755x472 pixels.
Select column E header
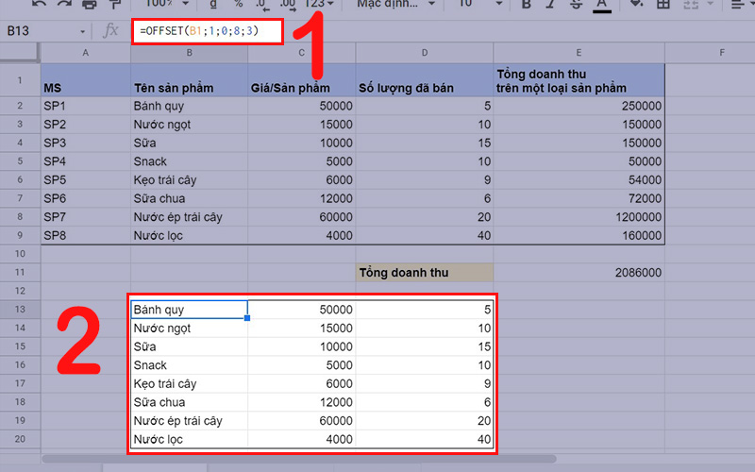coord(579,53)
